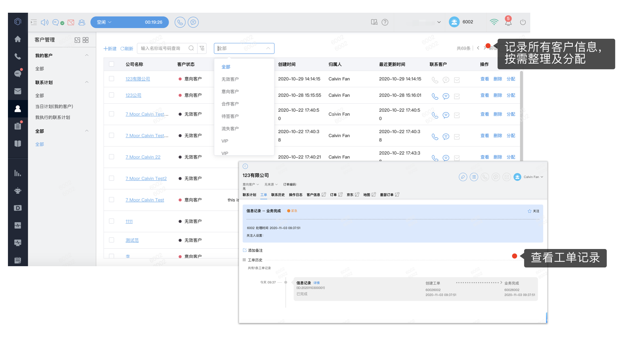Image resolution: width=617 pixels, height=346 pixels.
Task: Send chat message in 123公司 row
Action: [x=446, y=96]
